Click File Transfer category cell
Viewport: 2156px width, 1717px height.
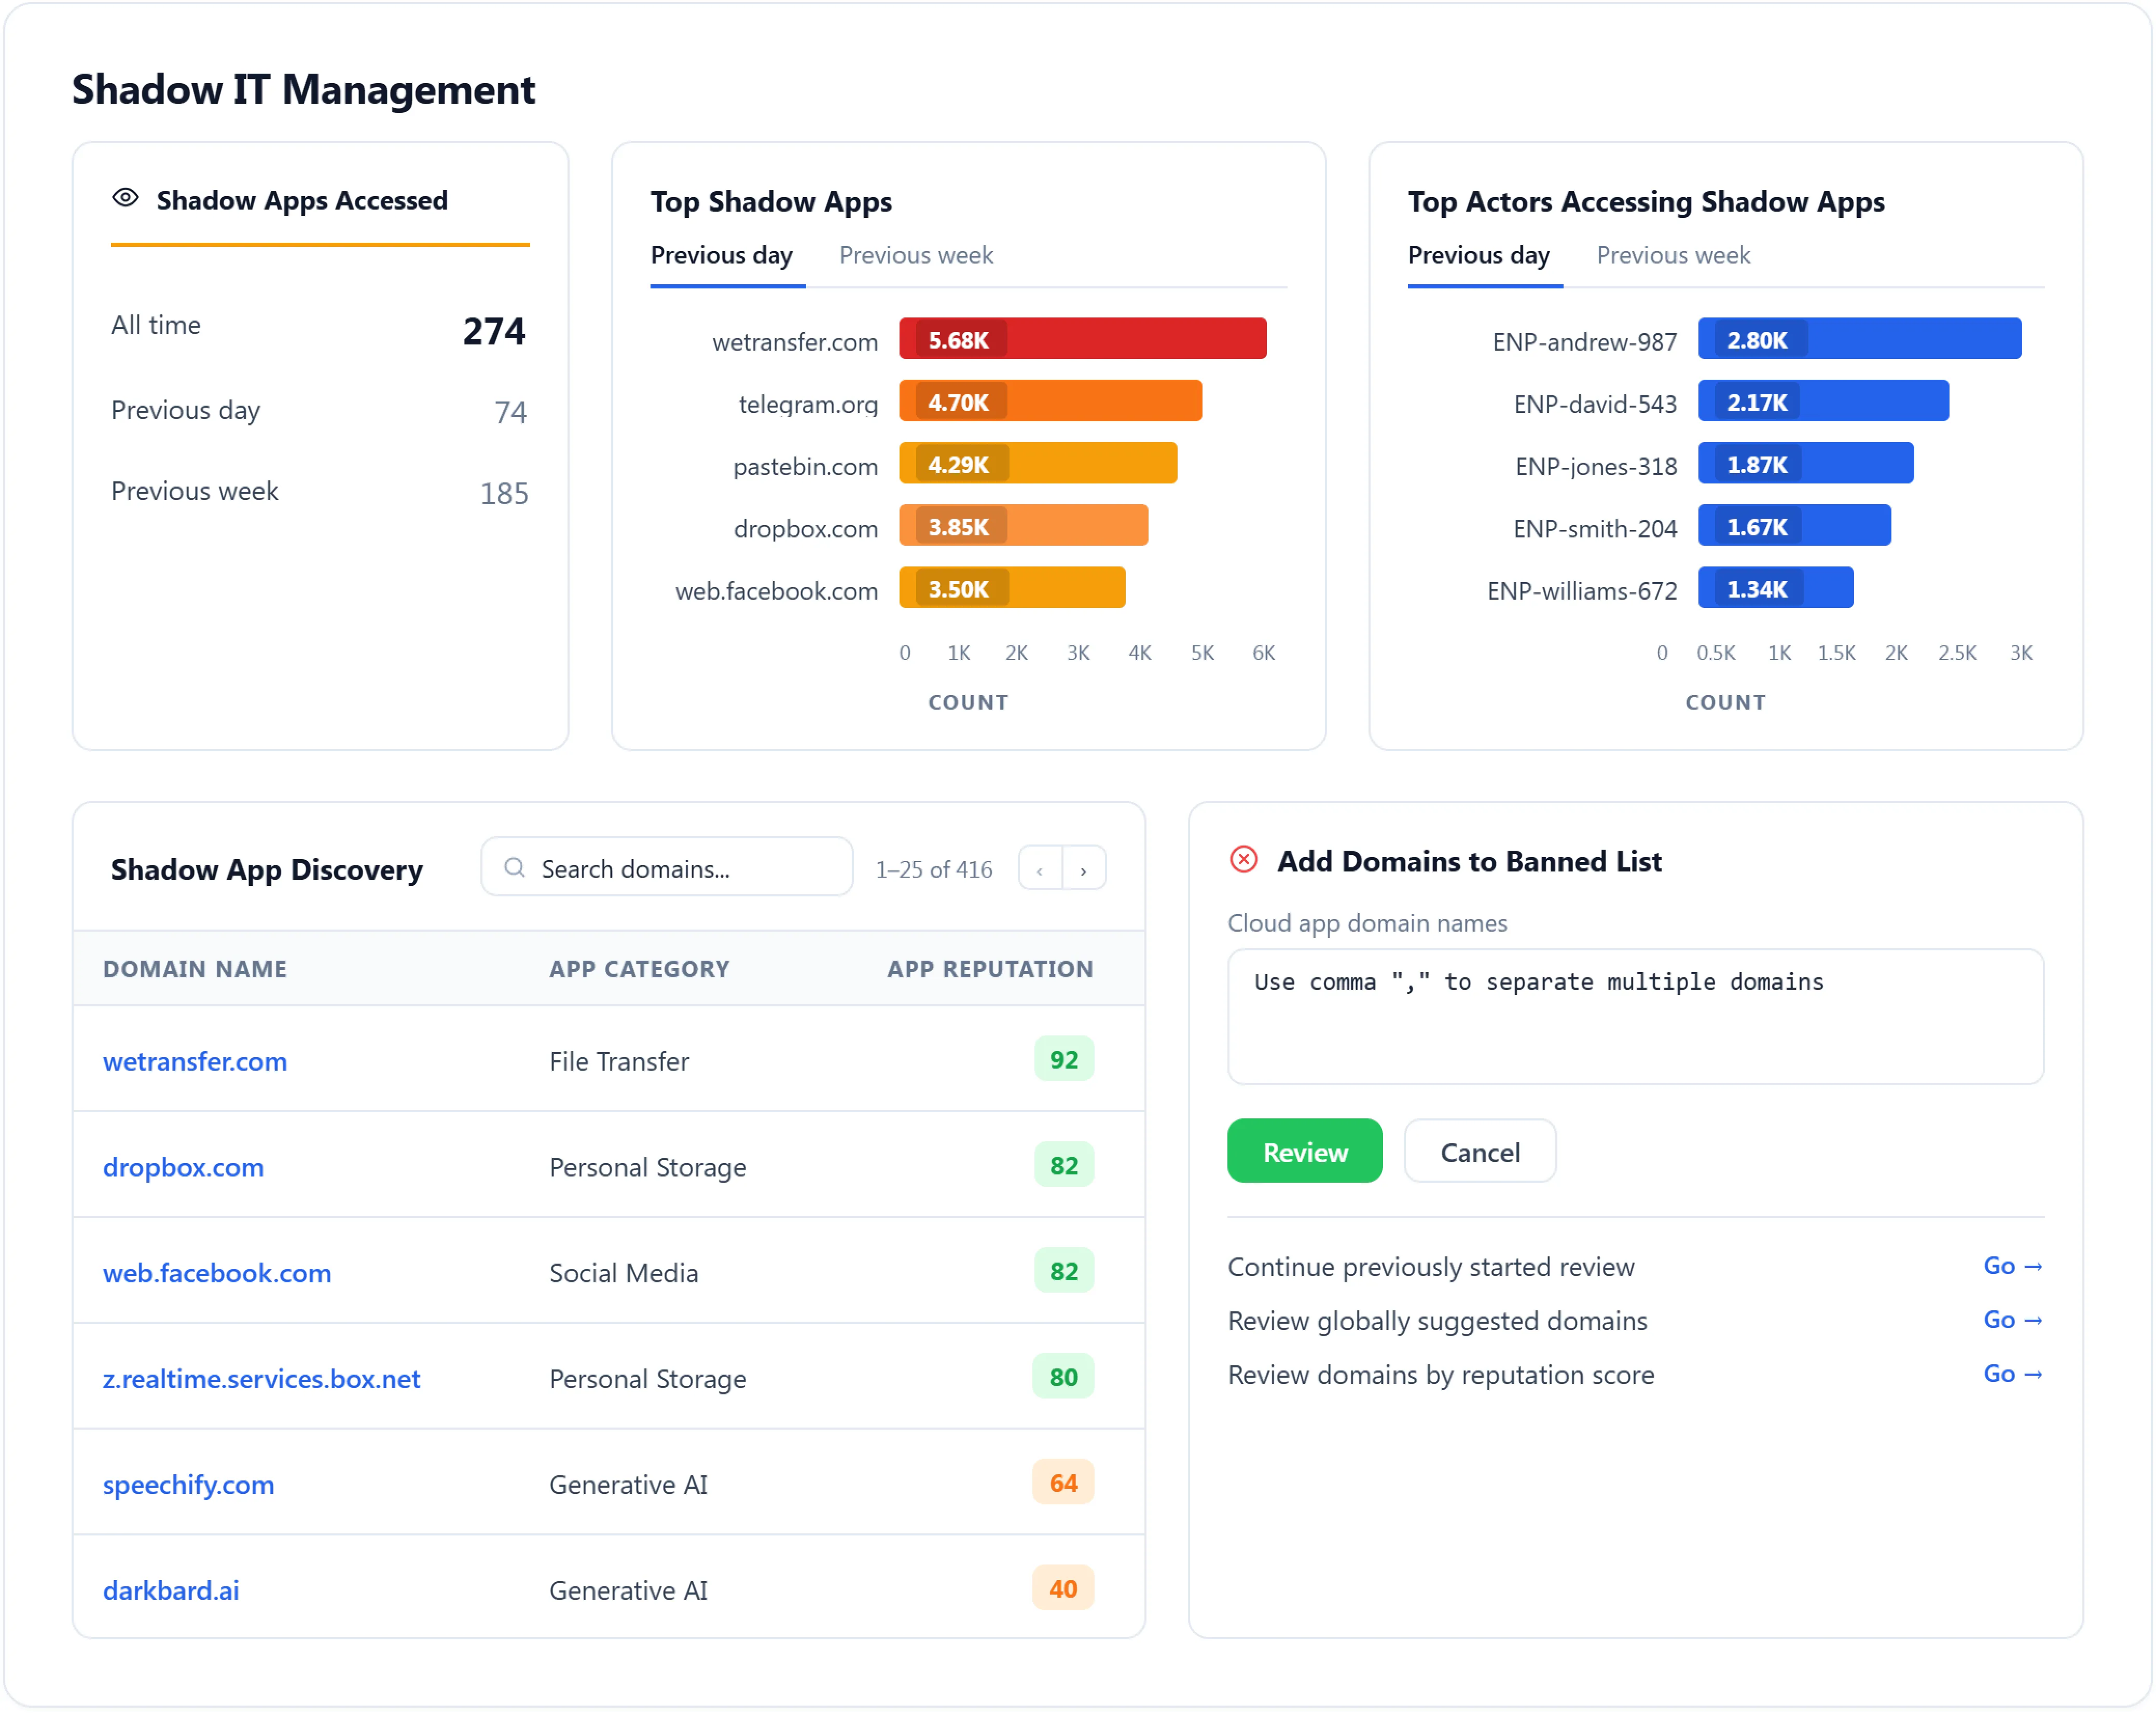tap(620, 1061)
